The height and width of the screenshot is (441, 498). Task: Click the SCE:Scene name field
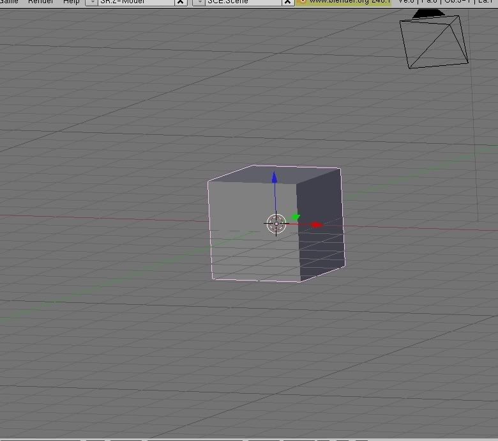pyautogui.click(x=243, y=2)
